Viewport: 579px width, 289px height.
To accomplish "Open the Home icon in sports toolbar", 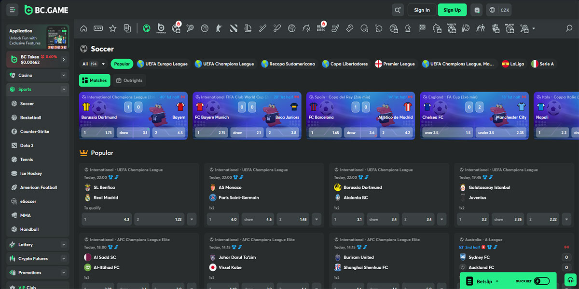I will (x=84, y=28).
